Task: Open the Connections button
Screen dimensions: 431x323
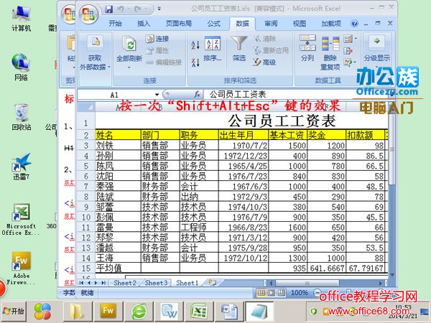Action: 157,39
